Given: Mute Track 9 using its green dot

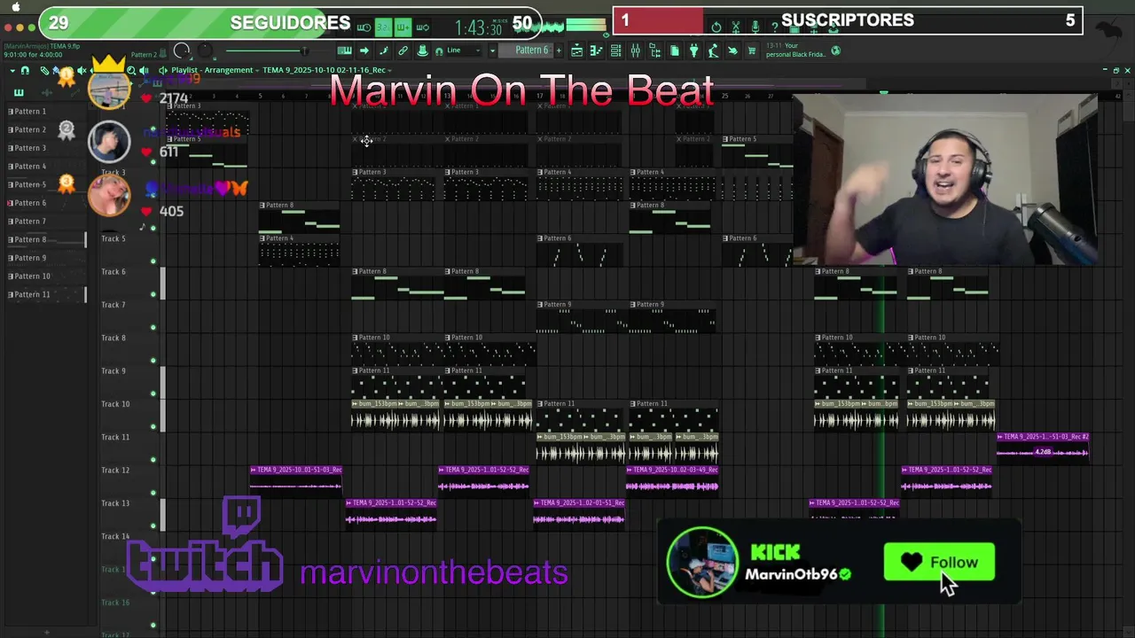Looking at the screenshot, I should point(153,393).
